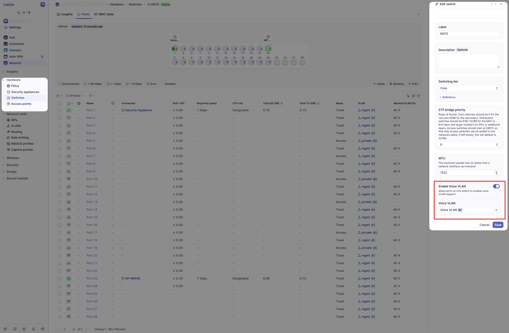Click the megaphone announcements icon
The image size is (509, 333).
33,329
